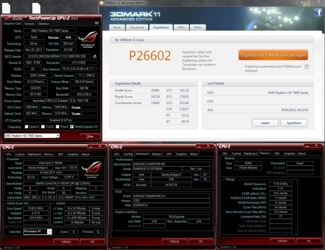Click the Release Date field Dec 22, 2011
The image size is (325, 250).
(x=34, y=50)
